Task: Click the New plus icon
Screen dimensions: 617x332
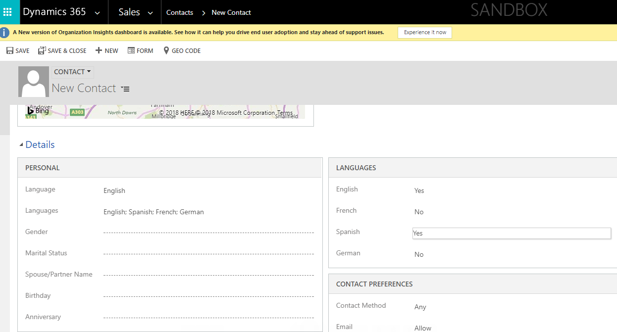Action: (99, 50)
